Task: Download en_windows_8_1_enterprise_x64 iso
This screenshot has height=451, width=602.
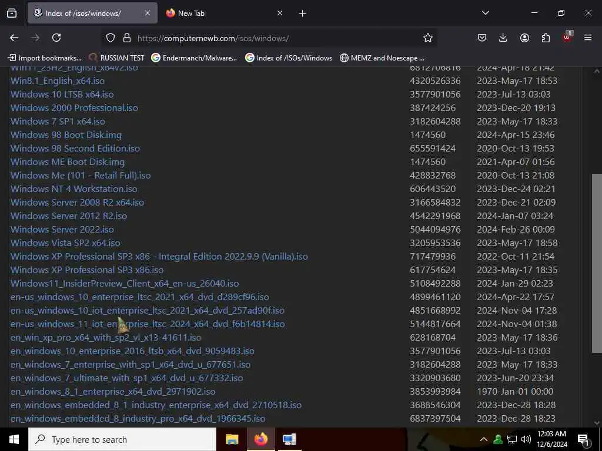Action: click(x=113, y=391)
